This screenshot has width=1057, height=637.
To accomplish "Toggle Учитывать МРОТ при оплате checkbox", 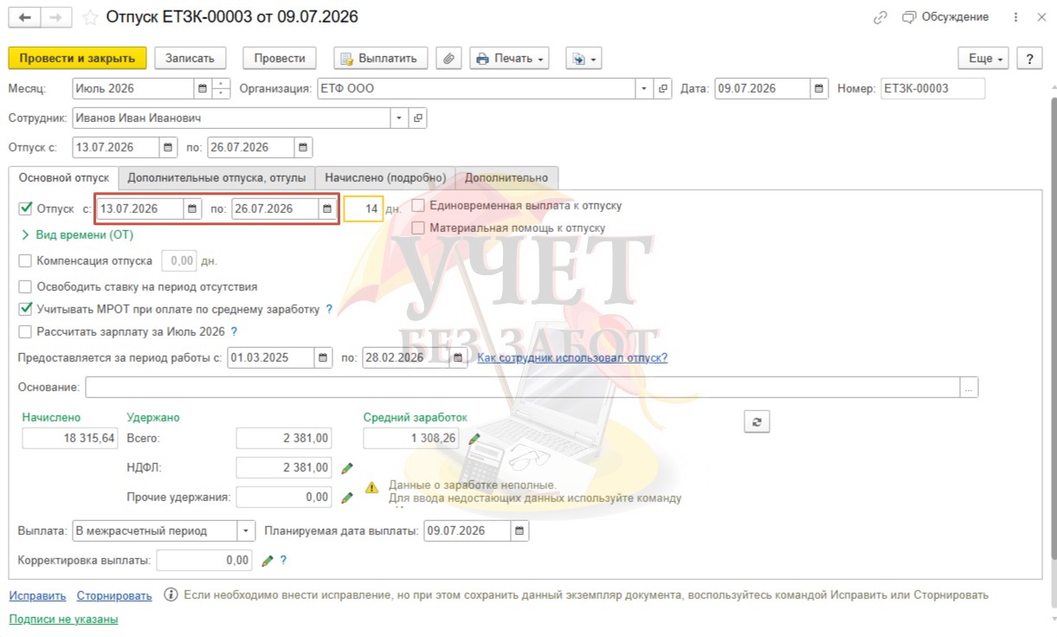I will click(x=25, y=309).
